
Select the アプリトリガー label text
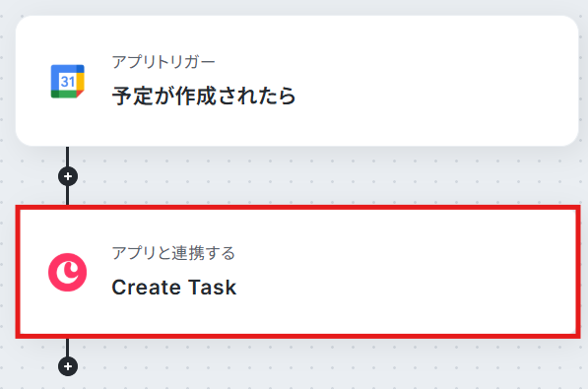coord(163,62)
